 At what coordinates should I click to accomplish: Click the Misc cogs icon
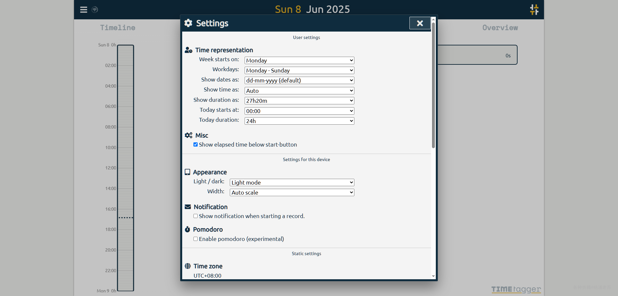189,136
